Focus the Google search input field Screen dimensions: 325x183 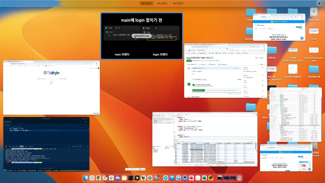pos(51,79)
